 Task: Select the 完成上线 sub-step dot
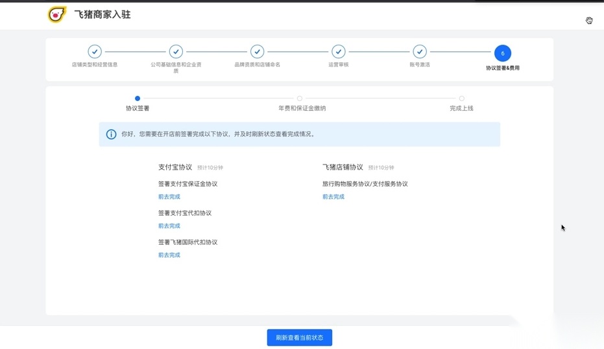(x=461, y=98)
